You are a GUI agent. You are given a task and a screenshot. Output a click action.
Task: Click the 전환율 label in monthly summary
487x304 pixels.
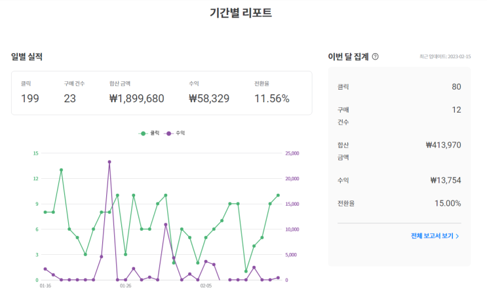tap(346, 203)
